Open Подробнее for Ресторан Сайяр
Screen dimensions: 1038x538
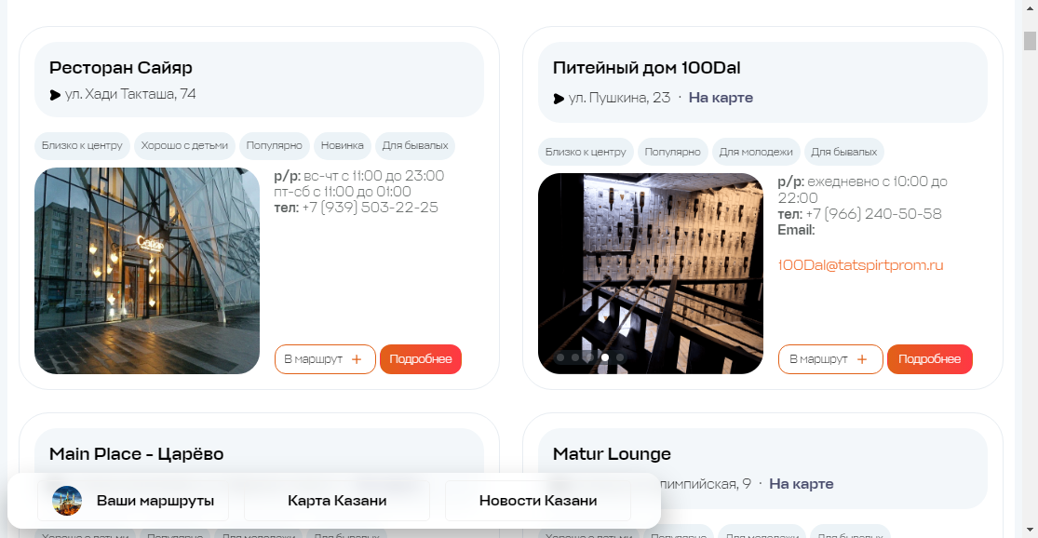point(421,359)
